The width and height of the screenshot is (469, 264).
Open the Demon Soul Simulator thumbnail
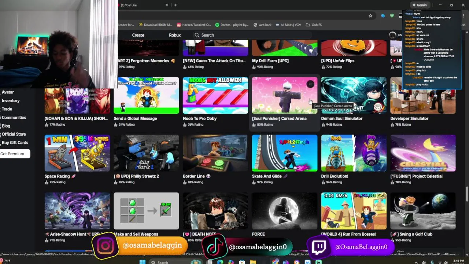(354, 95)
